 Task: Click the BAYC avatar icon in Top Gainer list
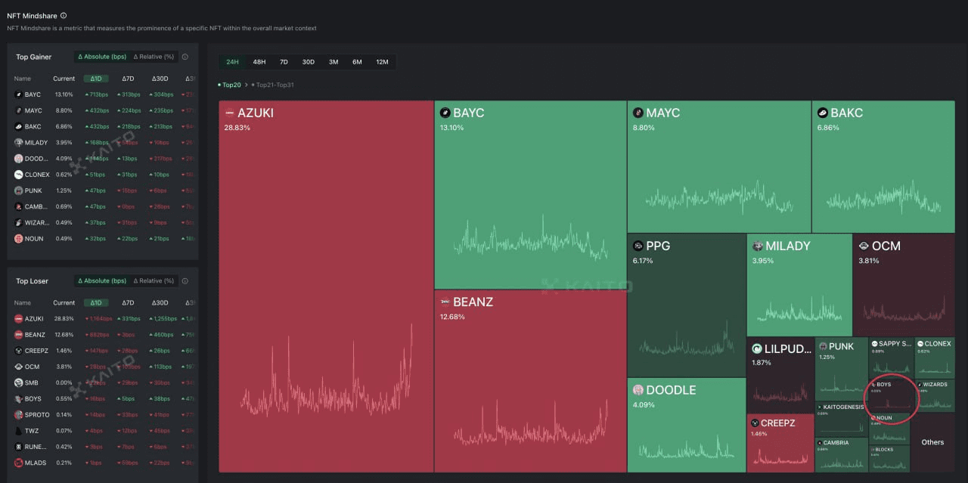[18, 94]
